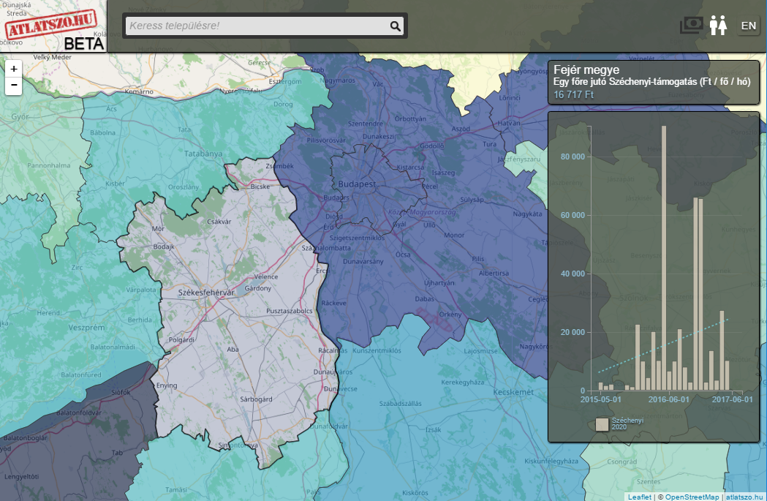Follow the atlatszo.hu link in the footer
This screenshot has width=767, height=501.
[x=745, y=497]
